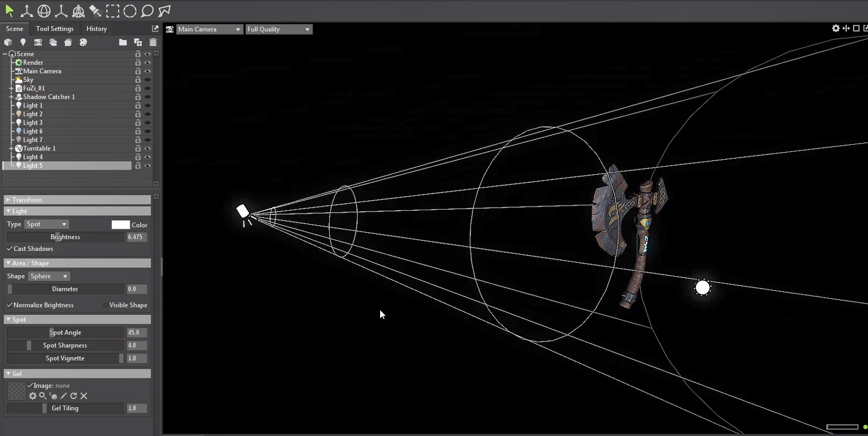Switch to the Tool Settings tab
868x436 pixels.
54,28
